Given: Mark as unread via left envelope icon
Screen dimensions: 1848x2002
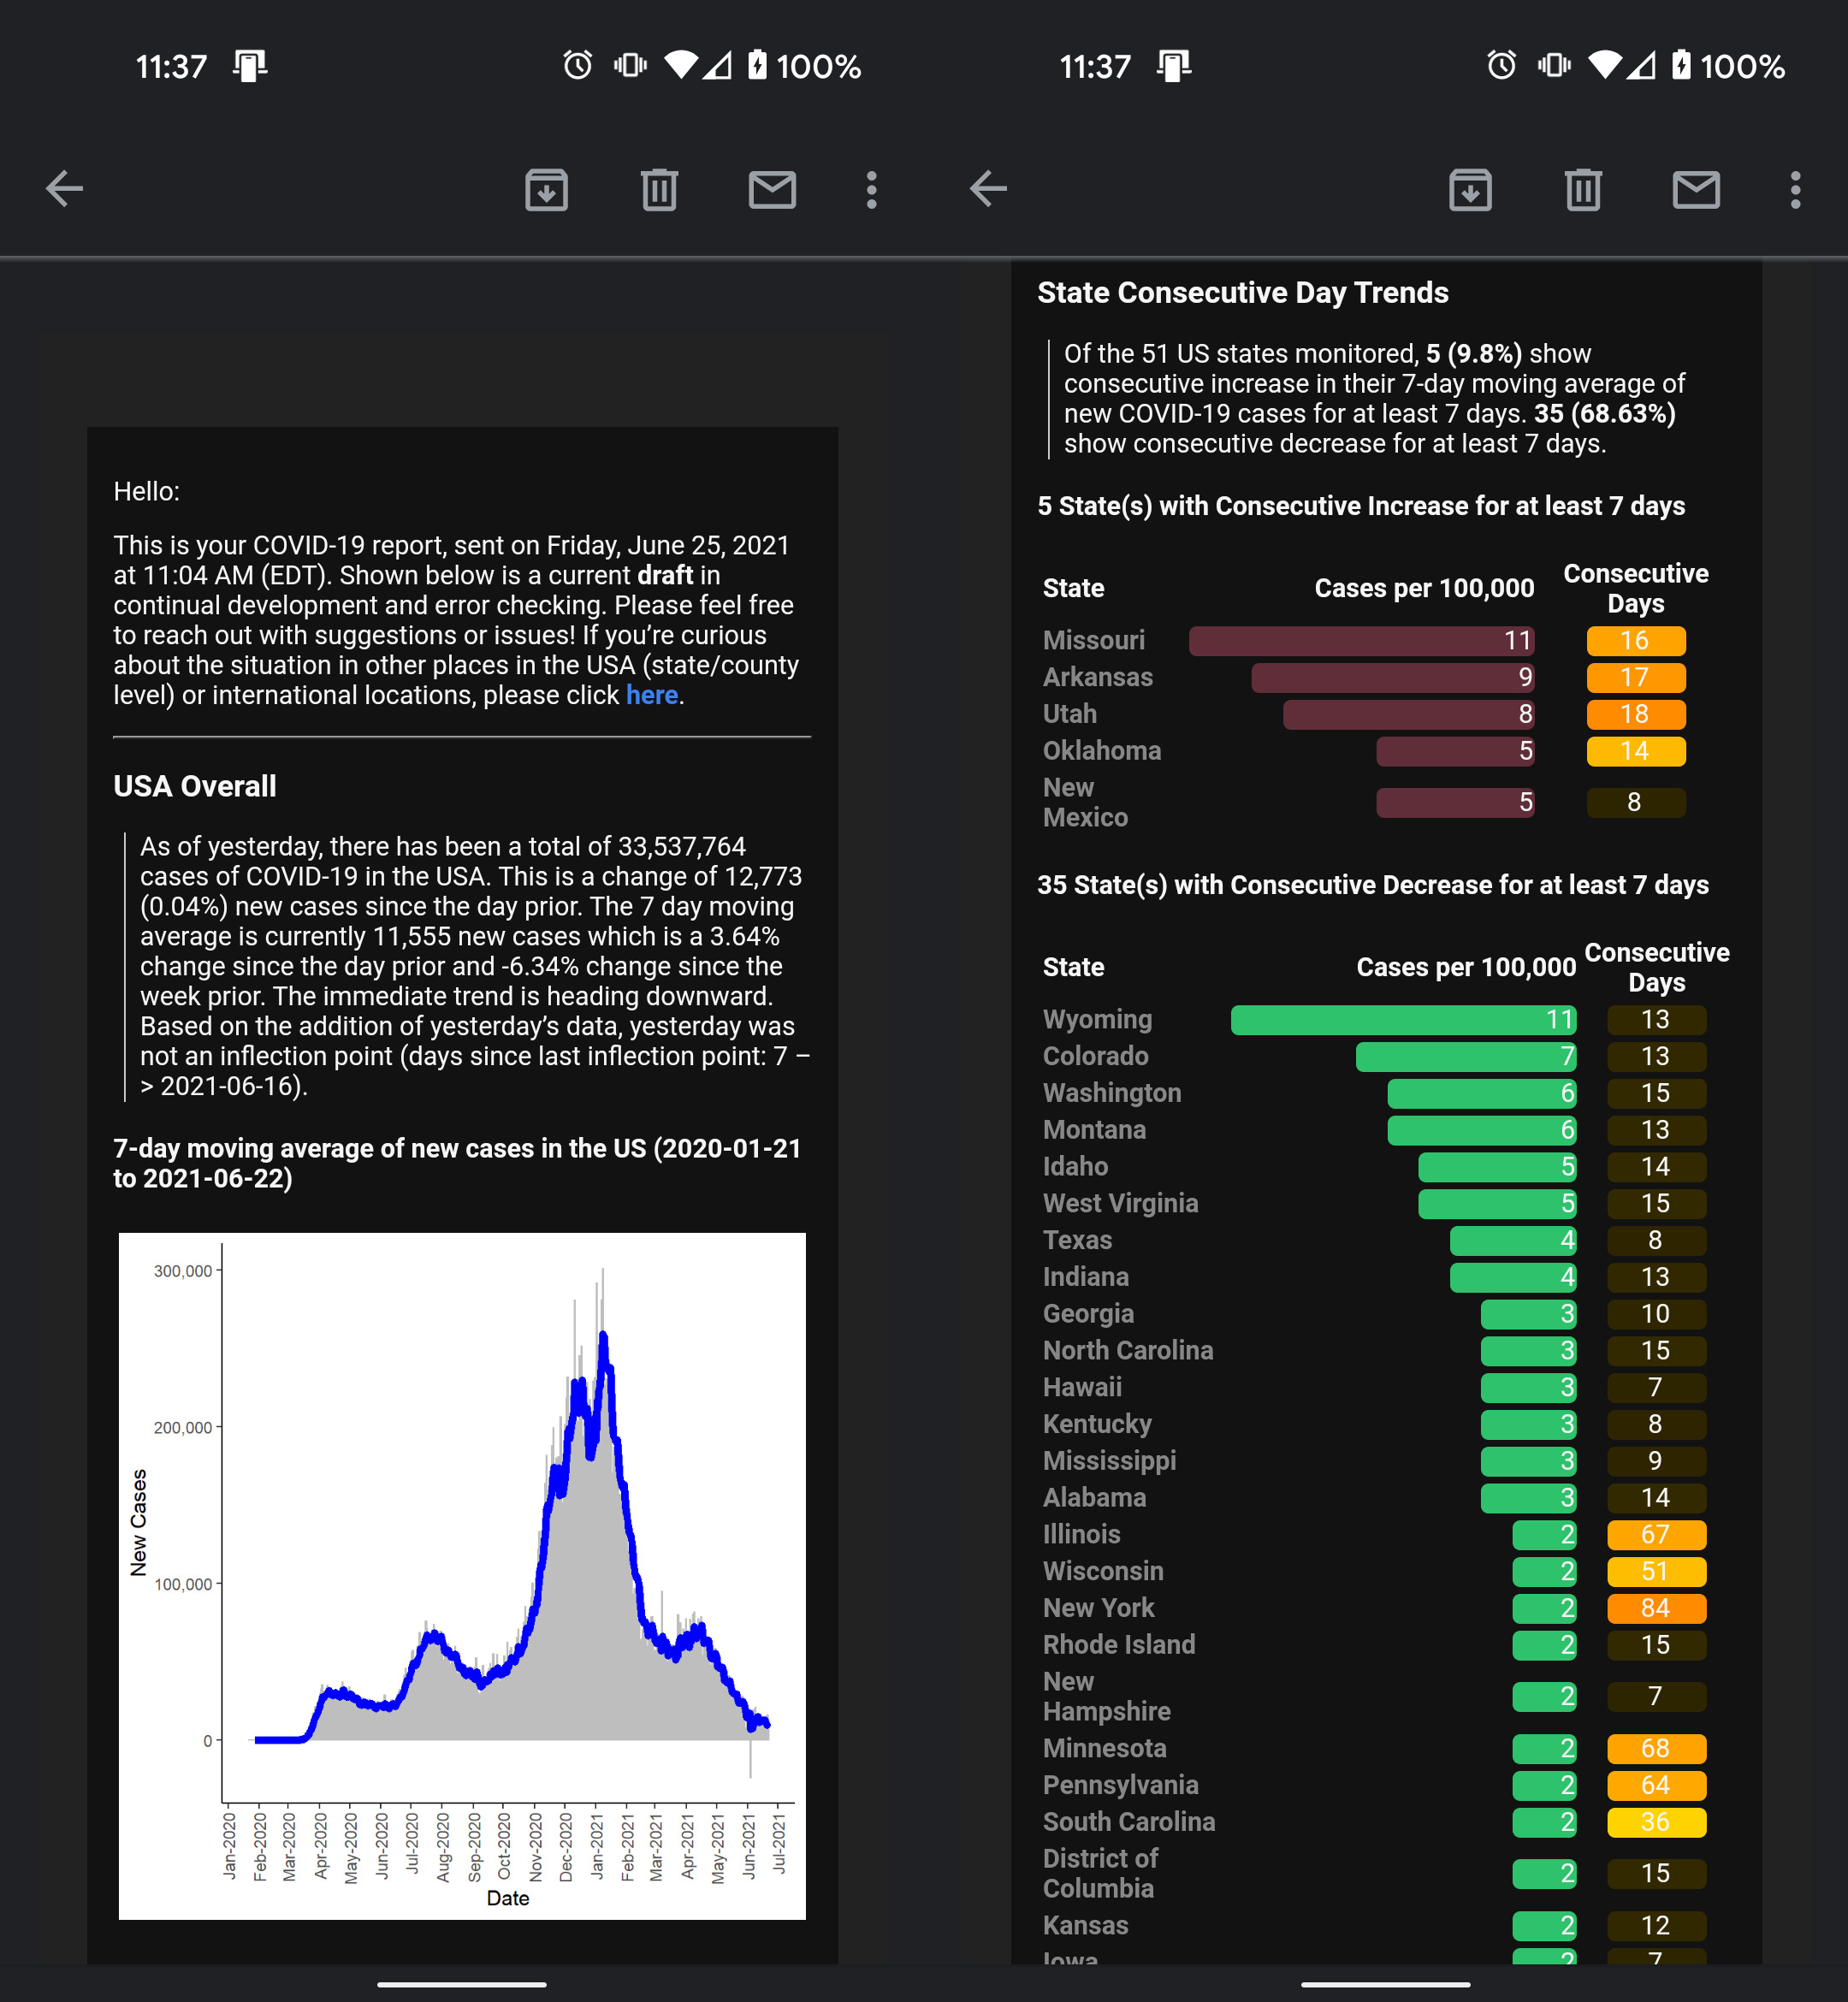Looking at the screenshot, I should 772,189.
